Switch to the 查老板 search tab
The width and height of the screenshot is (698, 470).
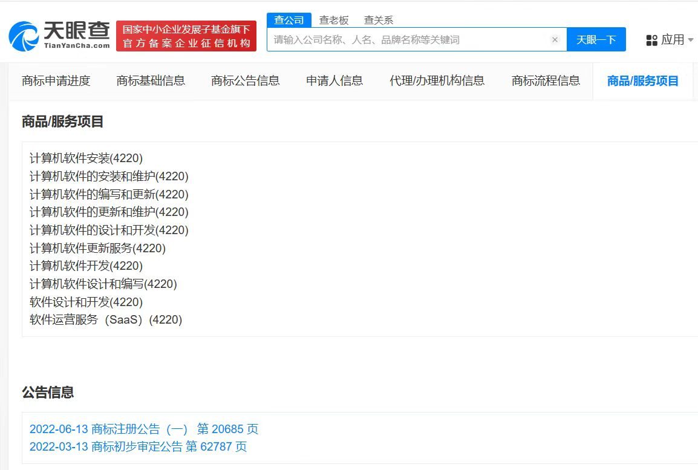pos(334,19)
